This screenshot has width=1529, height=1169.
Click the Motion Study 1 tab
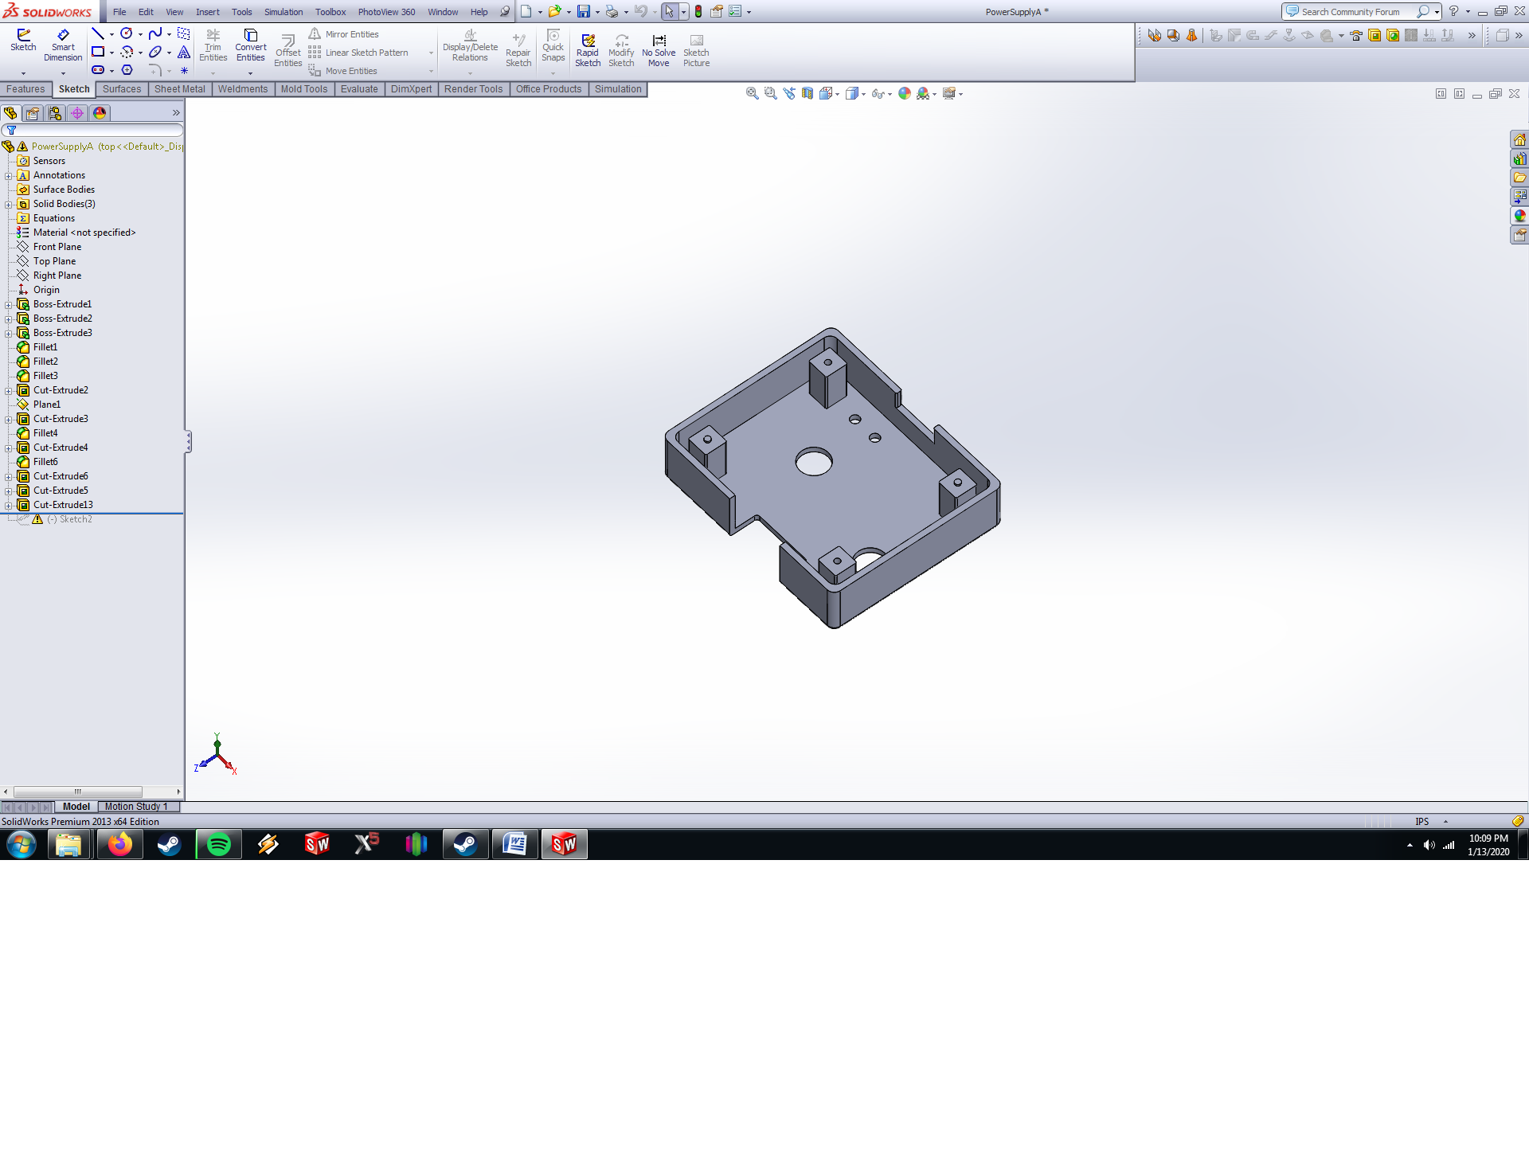136,807
